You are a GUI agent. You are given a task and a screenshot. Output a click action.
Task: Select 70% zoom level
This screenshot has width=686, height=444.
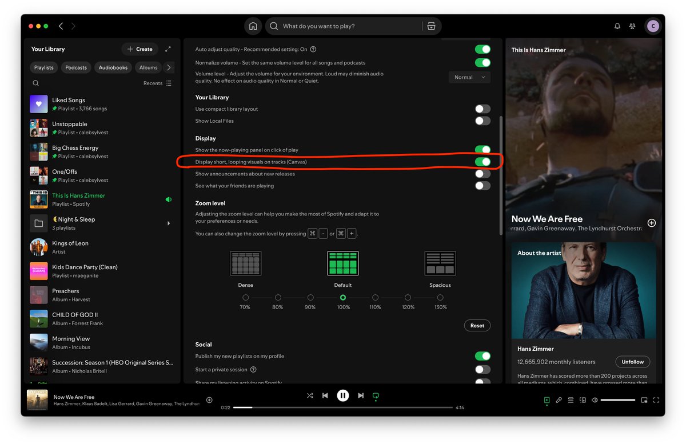[x=245, y=298]
